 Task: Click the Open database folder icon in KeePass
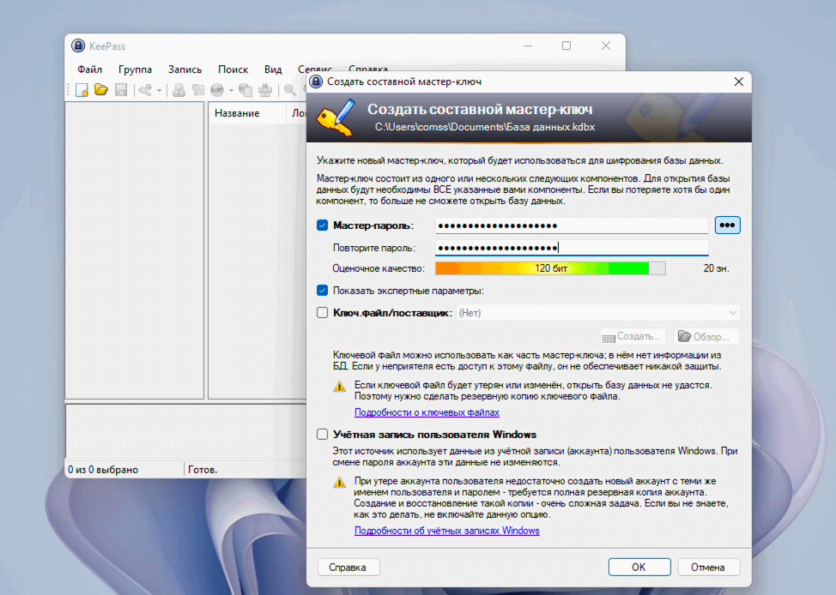[101, 89]
